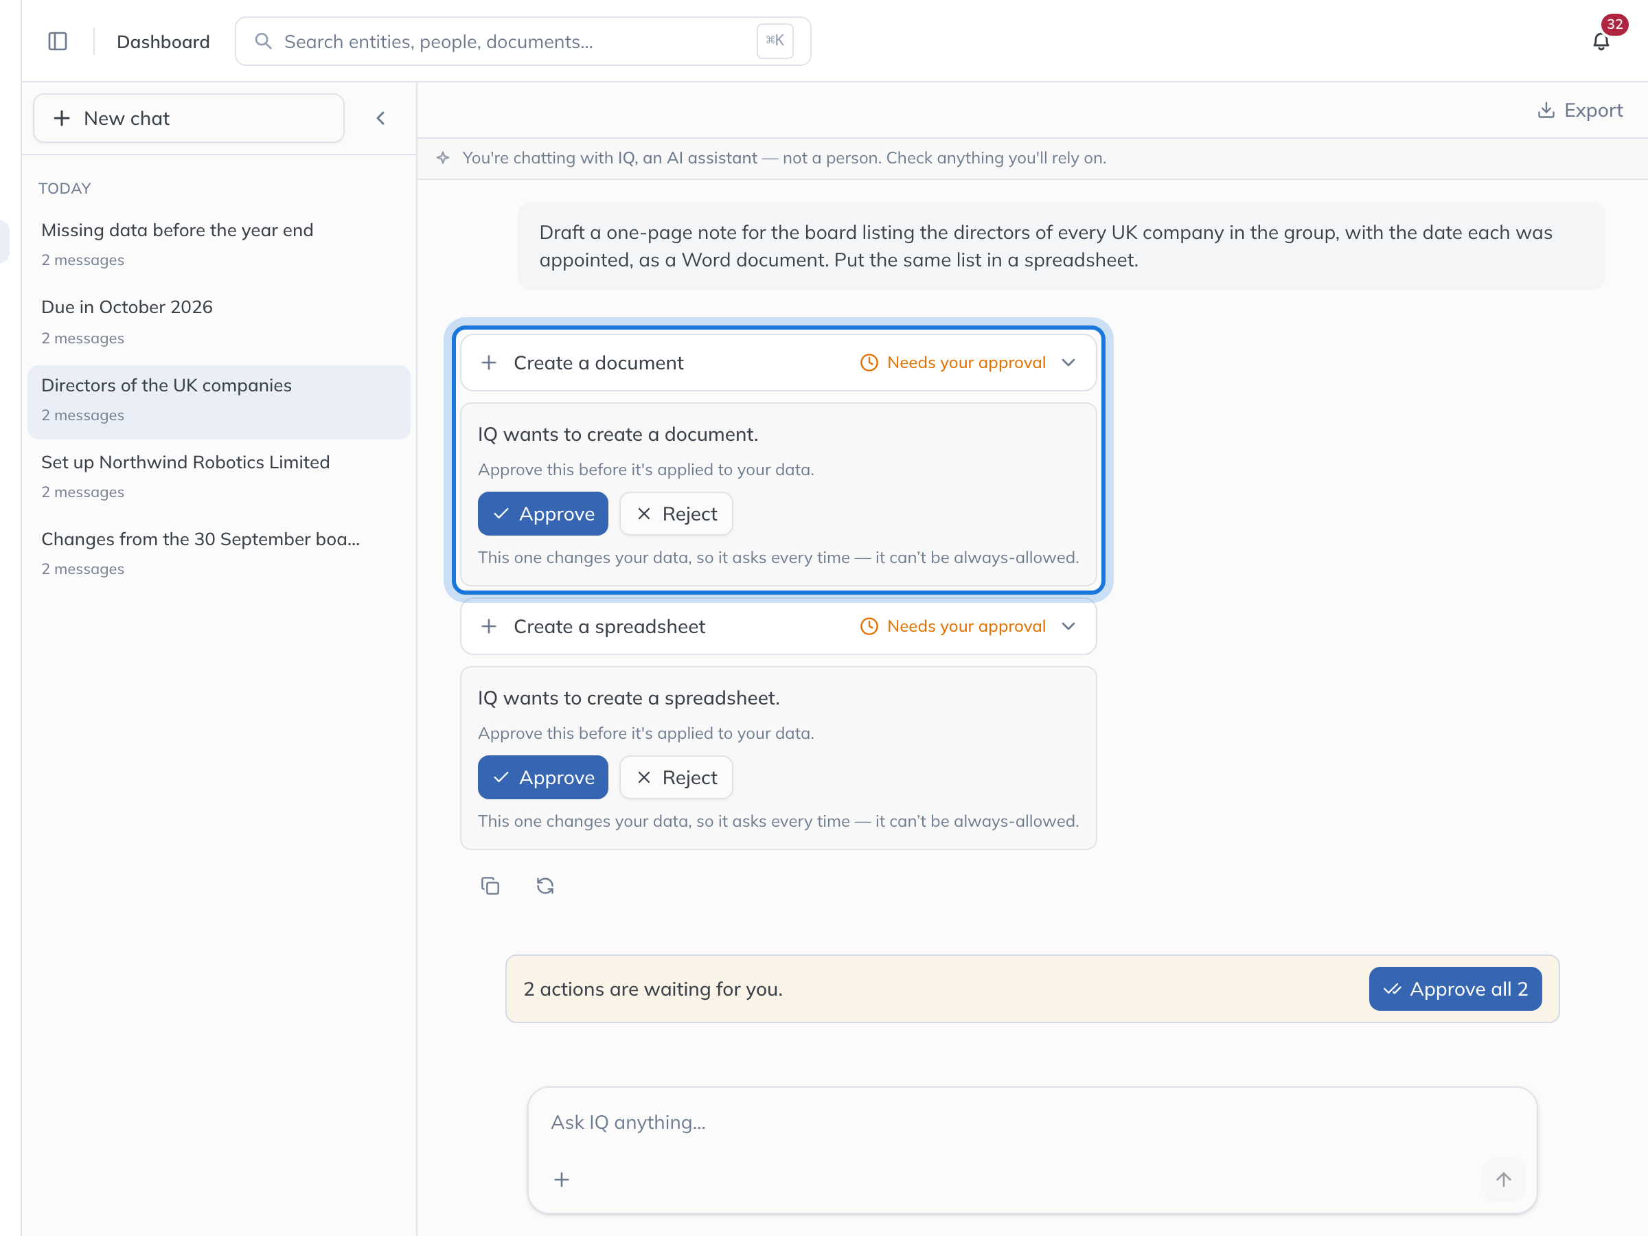This screenshot has height=1236, width=1648.
Task: Send the message with the arrow button
Action: [x=1504, y=1180]
